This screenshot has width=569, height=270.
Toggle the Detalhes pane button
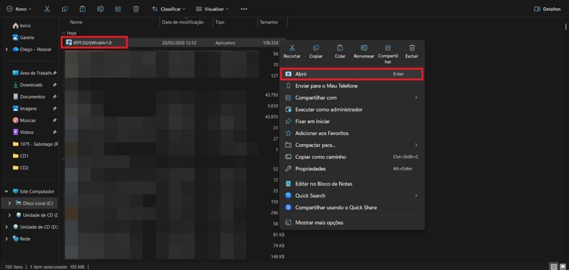click(548, 9)
